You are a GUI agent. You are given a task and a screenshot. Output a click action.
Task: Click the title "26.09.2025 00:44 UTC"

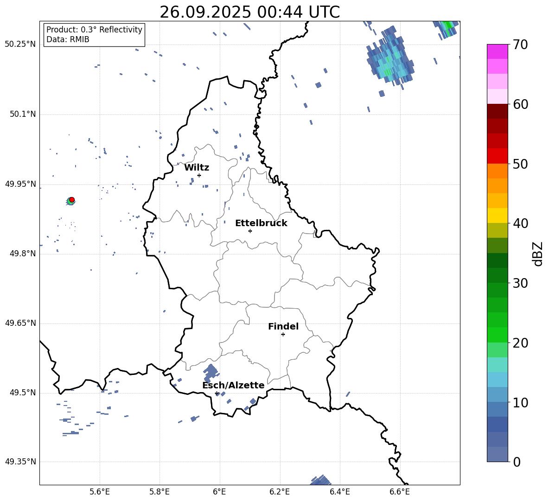249,12
